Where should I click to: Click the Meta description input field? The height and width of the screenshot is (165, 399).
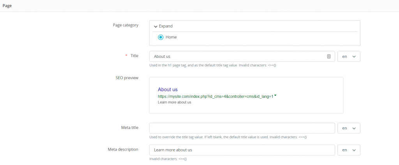coord(242,150)
